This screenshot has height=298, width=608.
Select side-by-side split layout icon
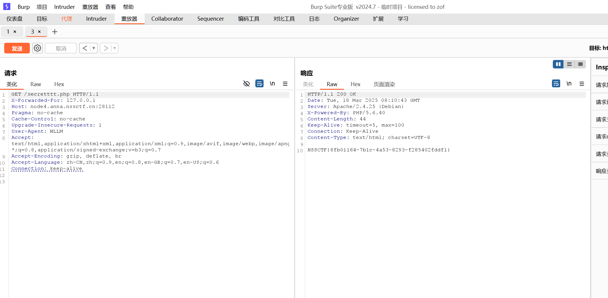(x=558, y=64)
